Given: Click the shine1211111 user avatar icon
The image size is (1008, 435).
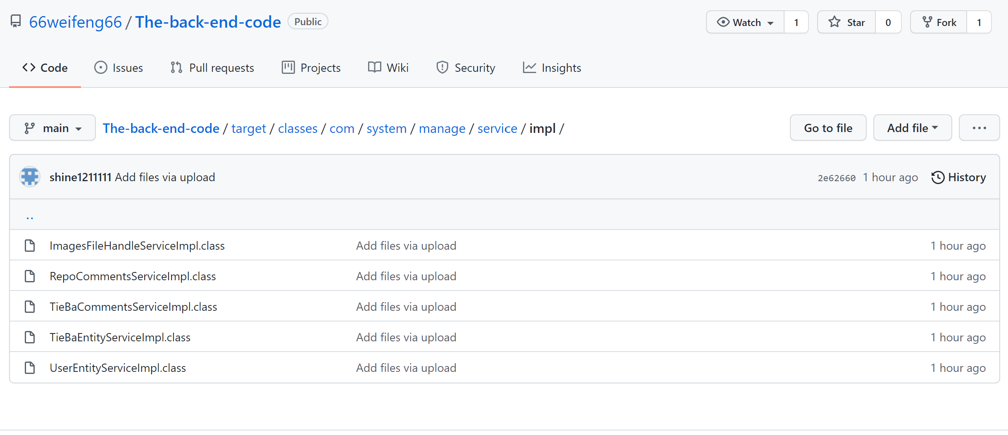Looking at the screenshot, I should coord(30,177).
